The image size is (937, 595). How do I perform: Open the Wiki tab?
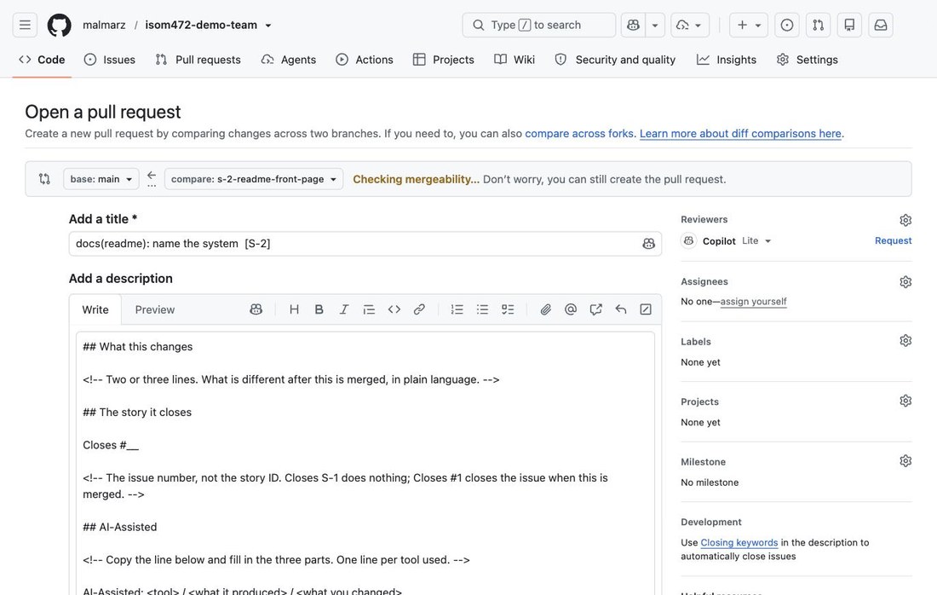pyautogui.click(x=514, y=60)
